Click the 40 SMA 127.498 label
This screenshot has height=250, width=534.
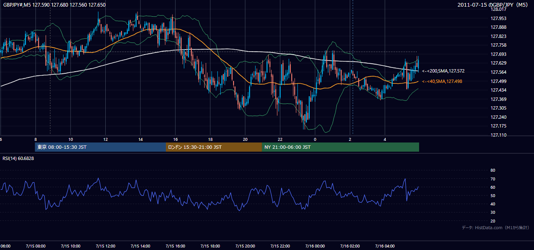tap(442, 81)
